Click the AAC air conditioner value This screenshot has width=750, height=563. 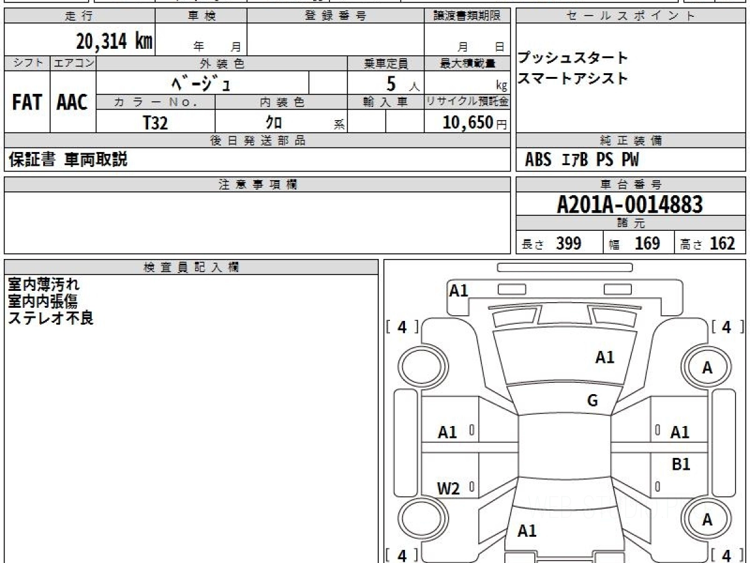point(72,103)
